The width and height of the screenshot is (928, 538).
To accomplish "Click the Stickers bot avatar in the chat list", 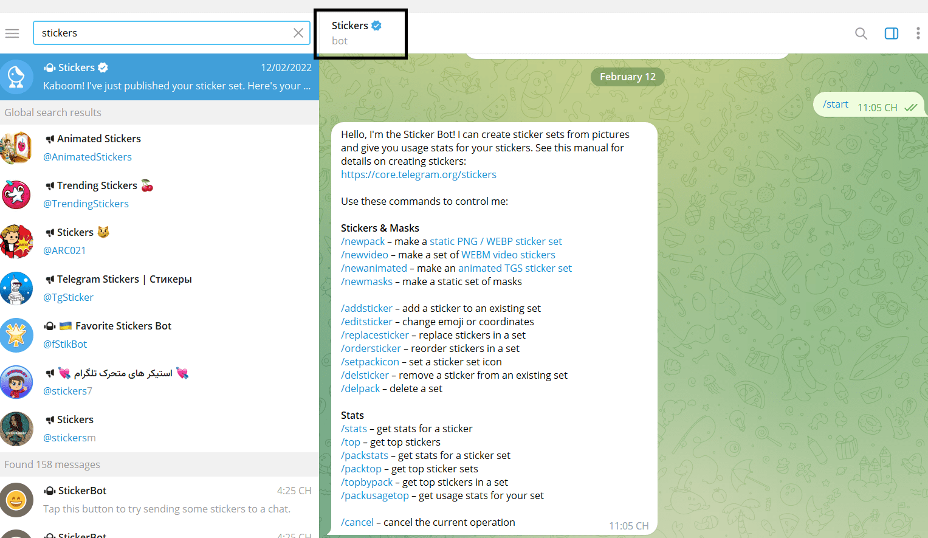I will click(16, 77).
